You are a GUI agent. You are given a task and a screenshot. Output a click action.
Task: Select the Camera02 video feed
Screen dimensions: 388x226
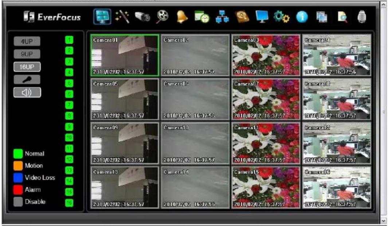point(195,55)
